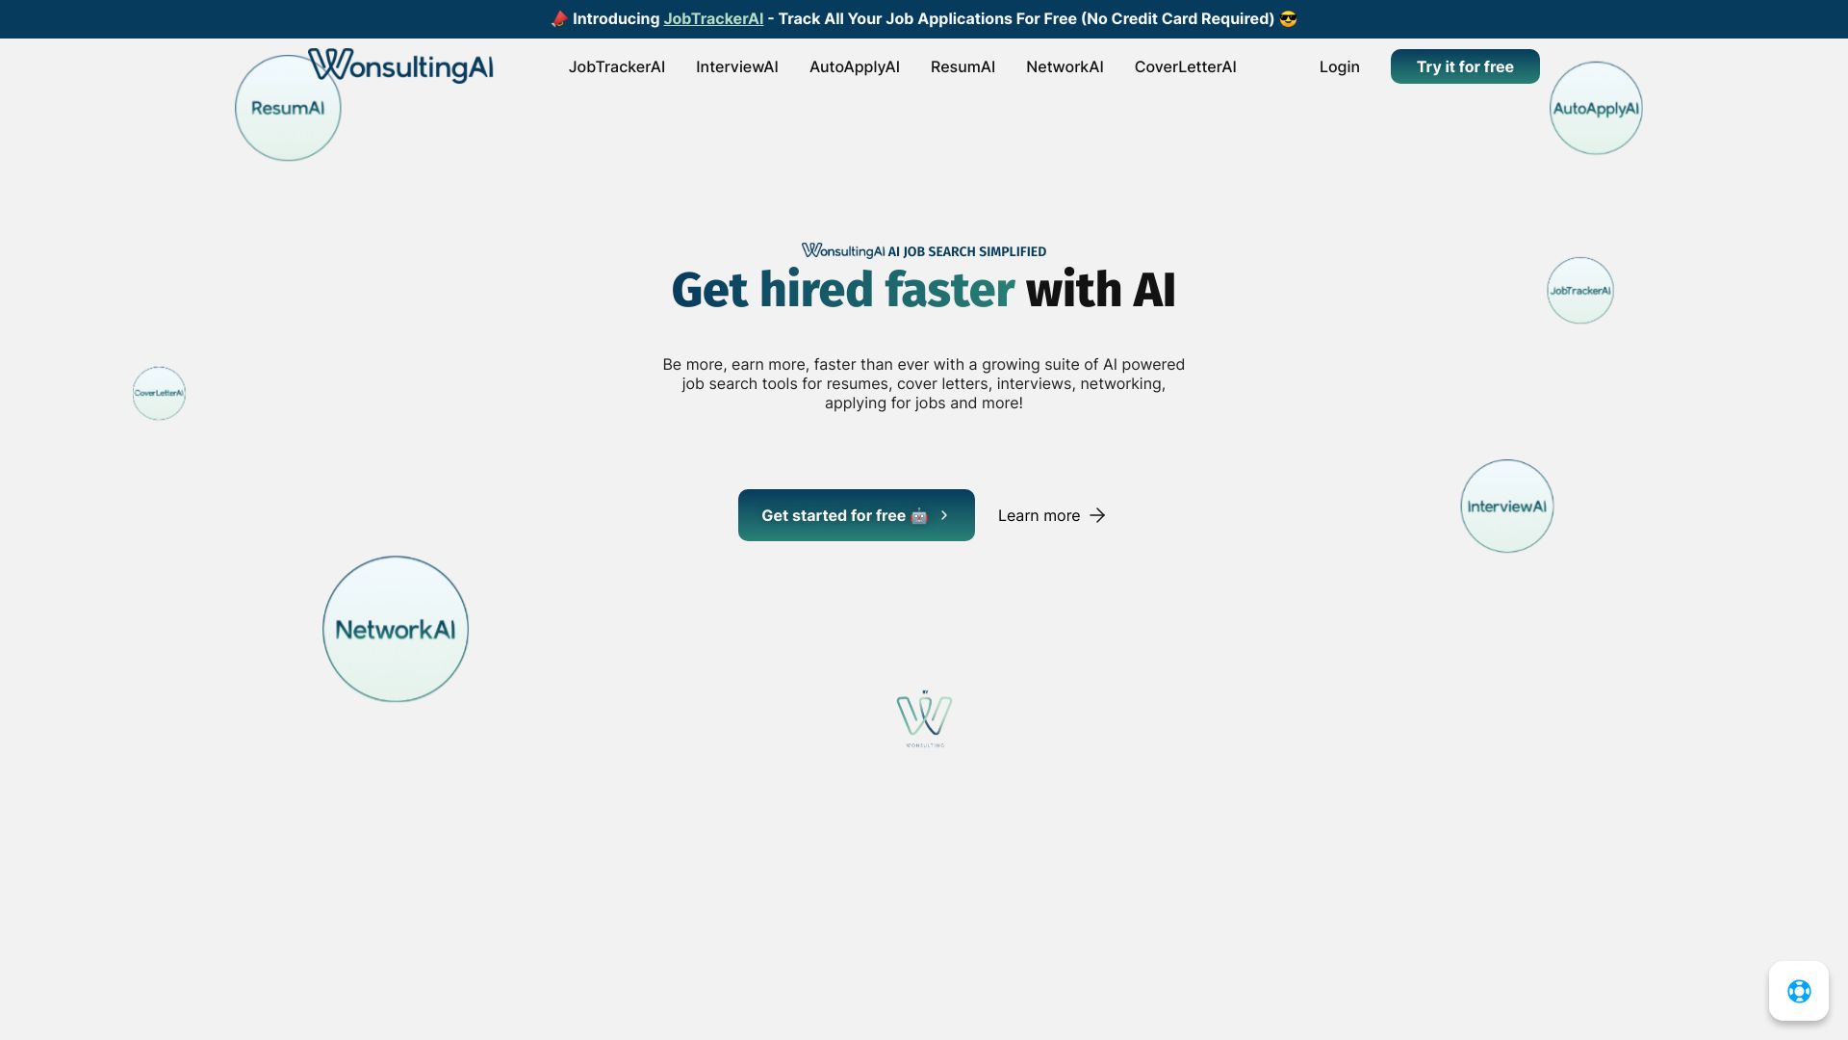
Task: Select the CoverLetterAI navigation menu item
Action: 1186,66
